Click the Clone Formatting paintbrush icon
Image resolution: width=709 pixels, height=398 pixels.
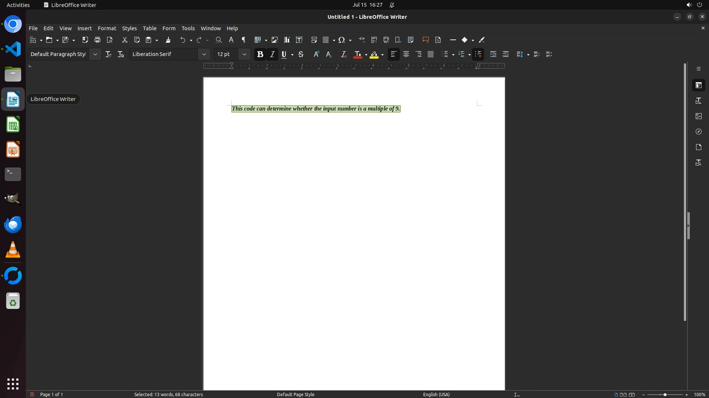(x=168, y=40)
